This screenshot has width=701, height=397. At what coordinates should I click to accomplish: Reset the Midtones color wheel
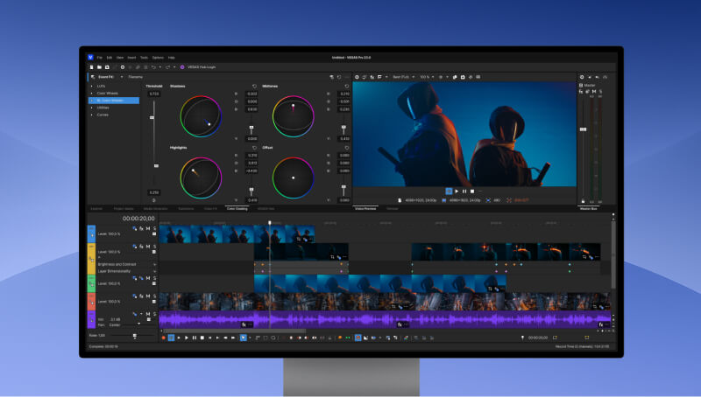(346, 86)
